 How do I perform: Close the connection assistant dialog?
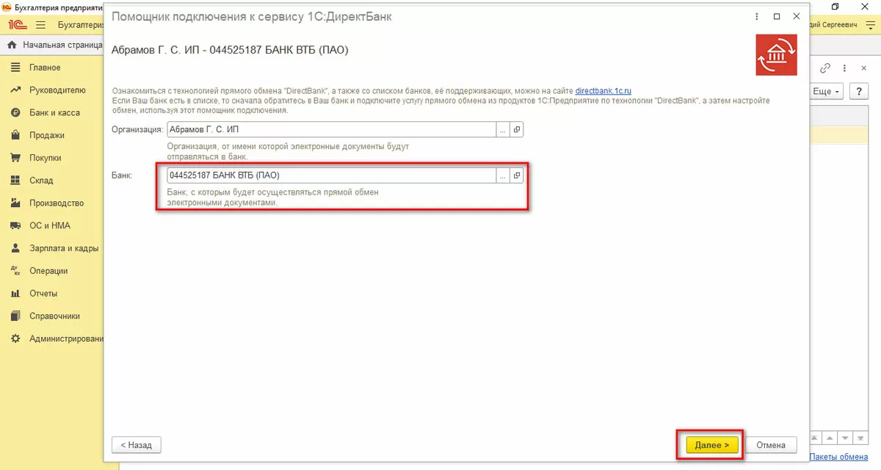796,16
